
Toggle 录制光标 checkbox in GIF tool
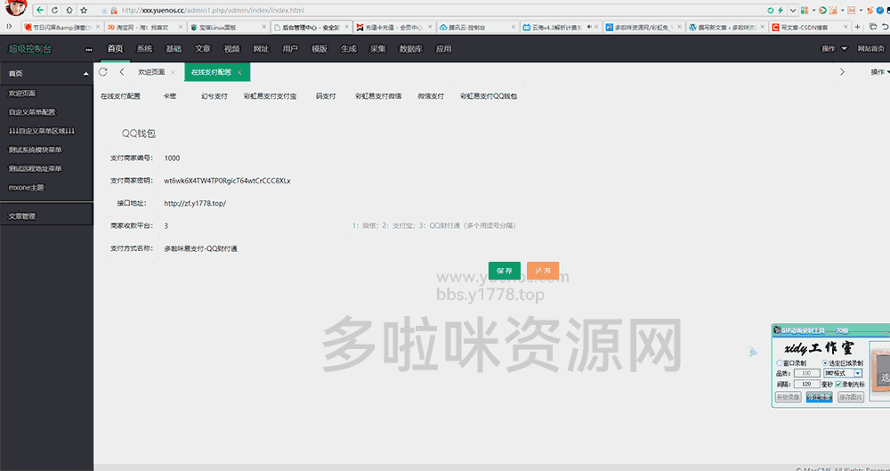(839, 385)
